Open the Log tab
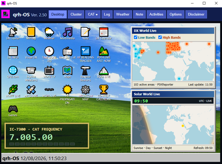This screenshot has height=164, width=222. [107, 14]
